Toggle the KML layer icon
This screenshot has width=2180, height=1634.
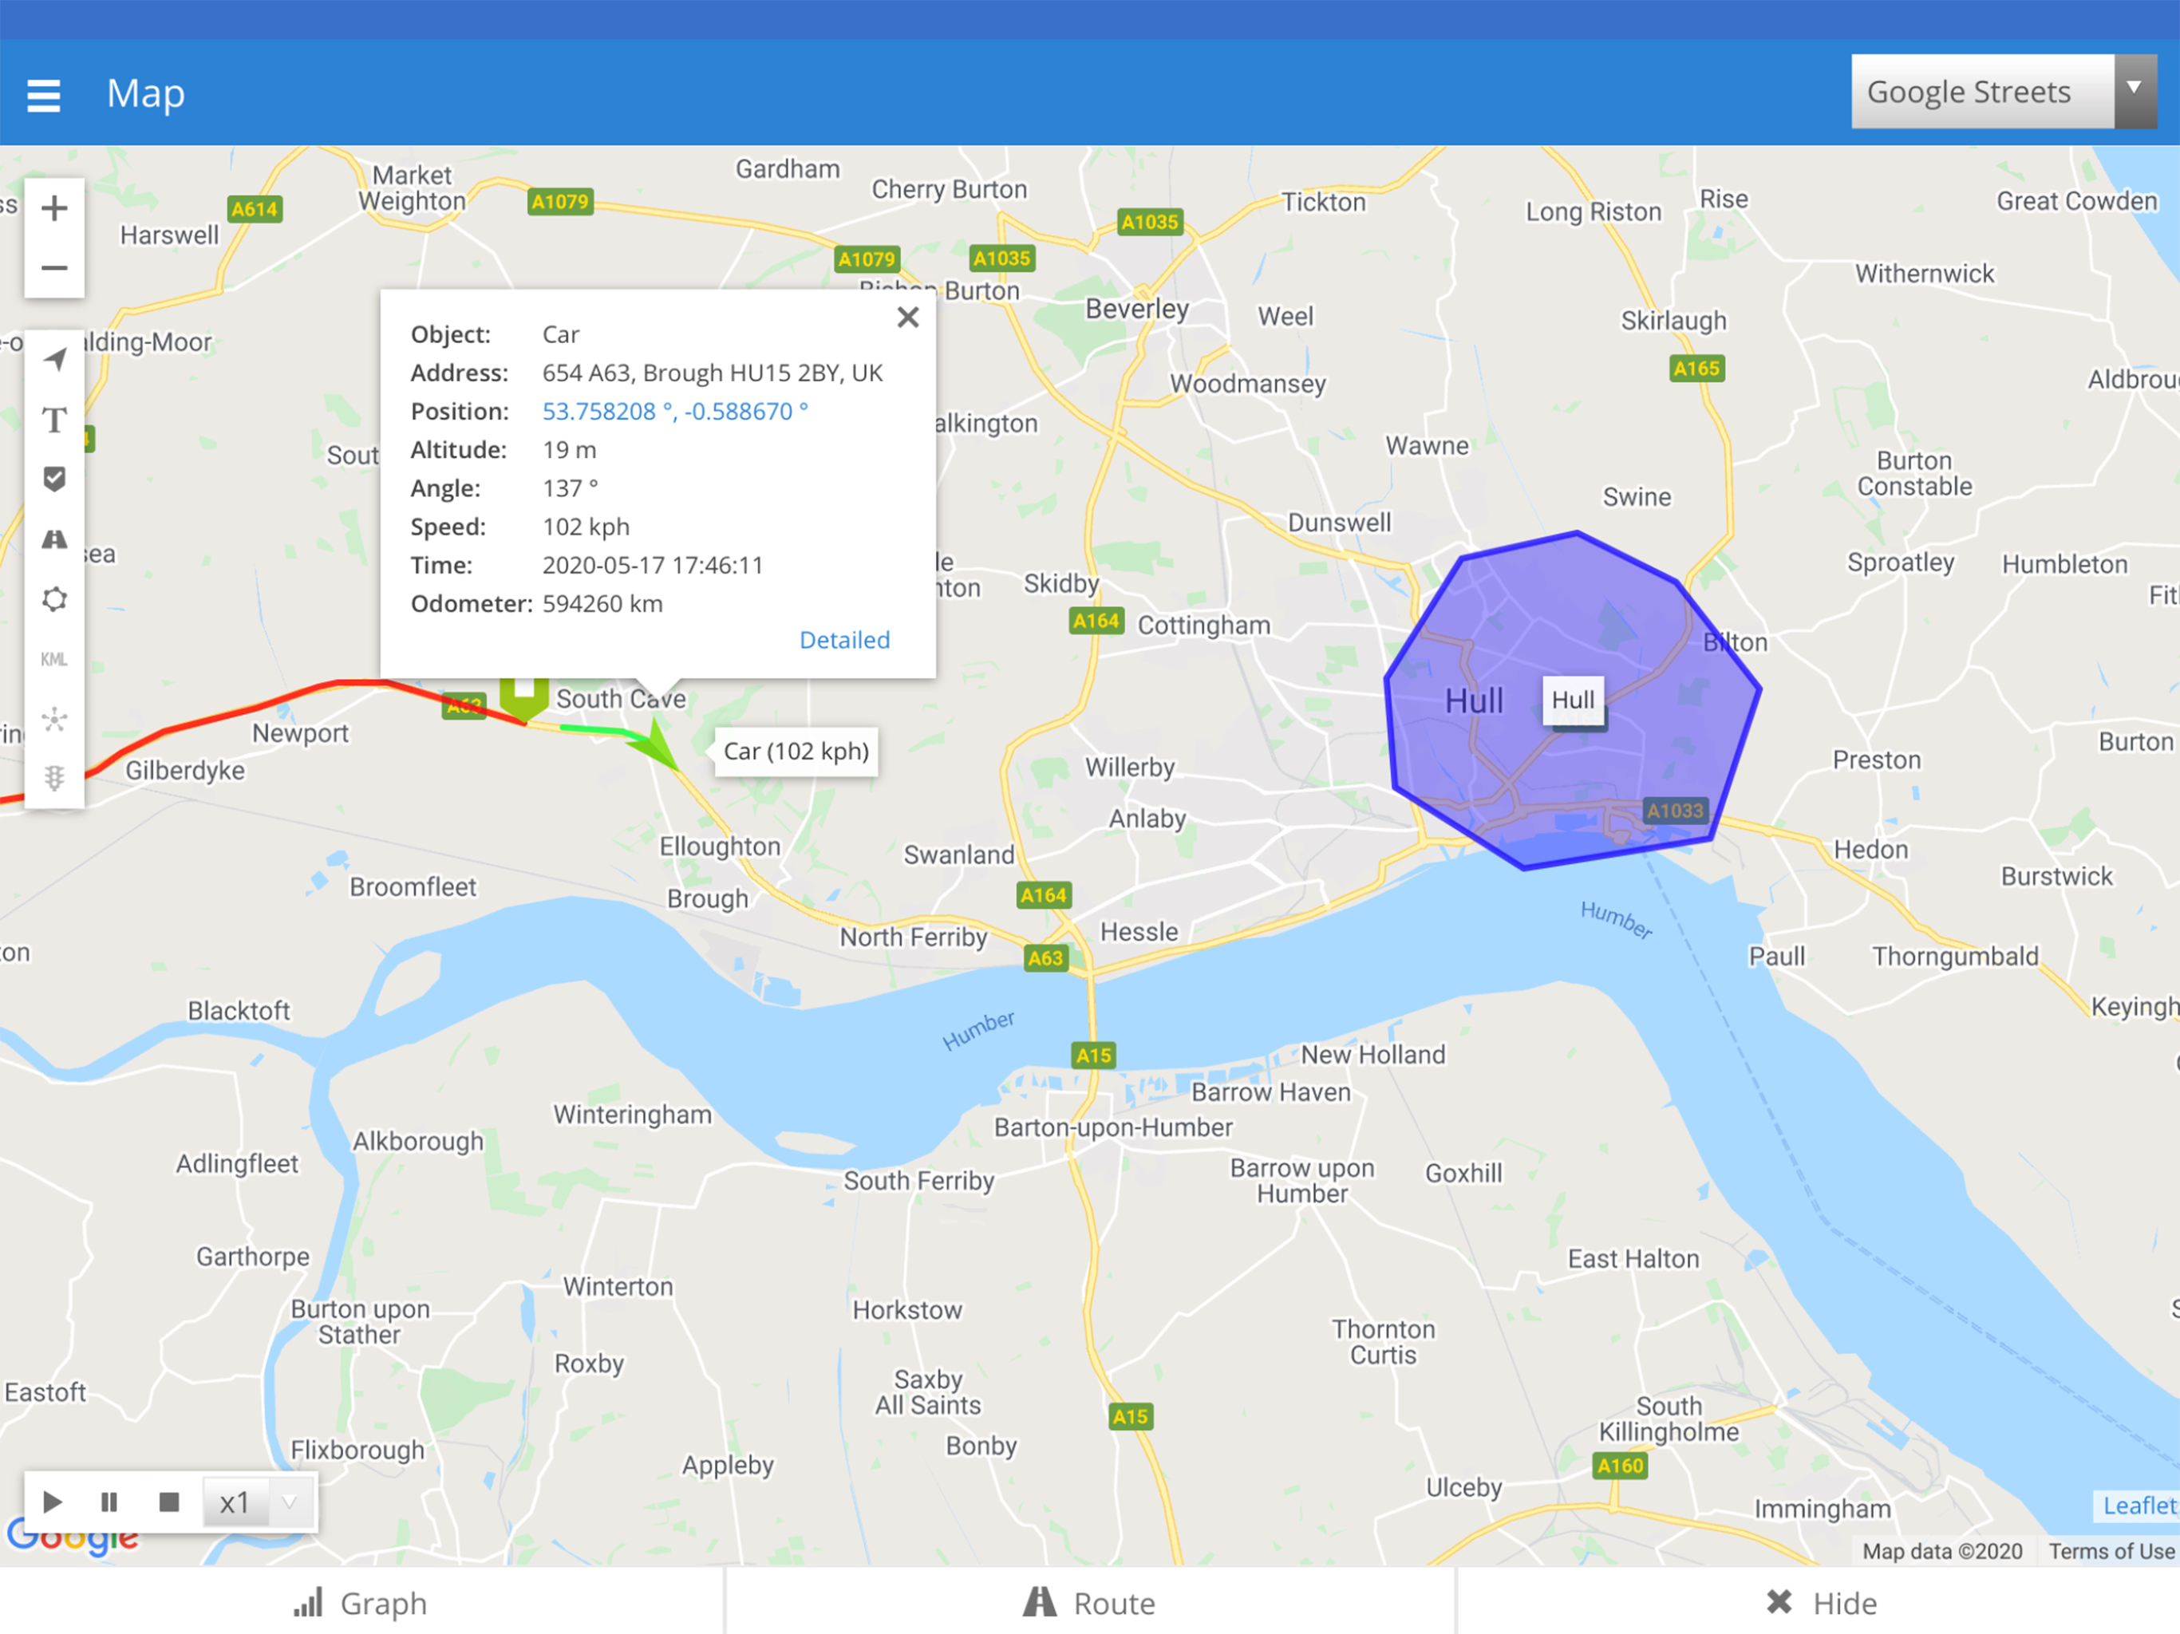(55, 659)
